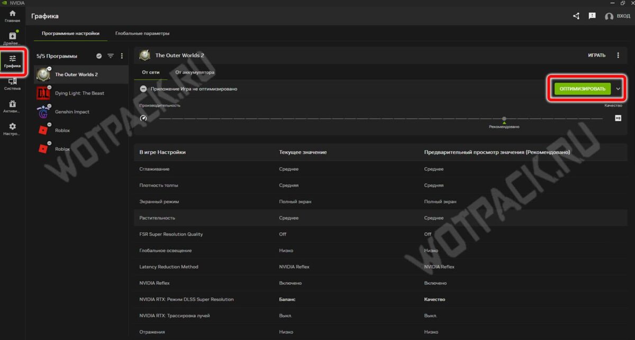
Task: Click the ВХОД login button
Action: point(617,16)
